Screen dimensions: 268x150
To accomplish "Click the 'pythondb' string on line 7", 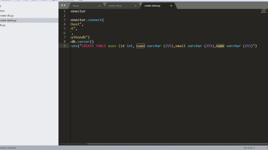I will (x=79, y=37).
